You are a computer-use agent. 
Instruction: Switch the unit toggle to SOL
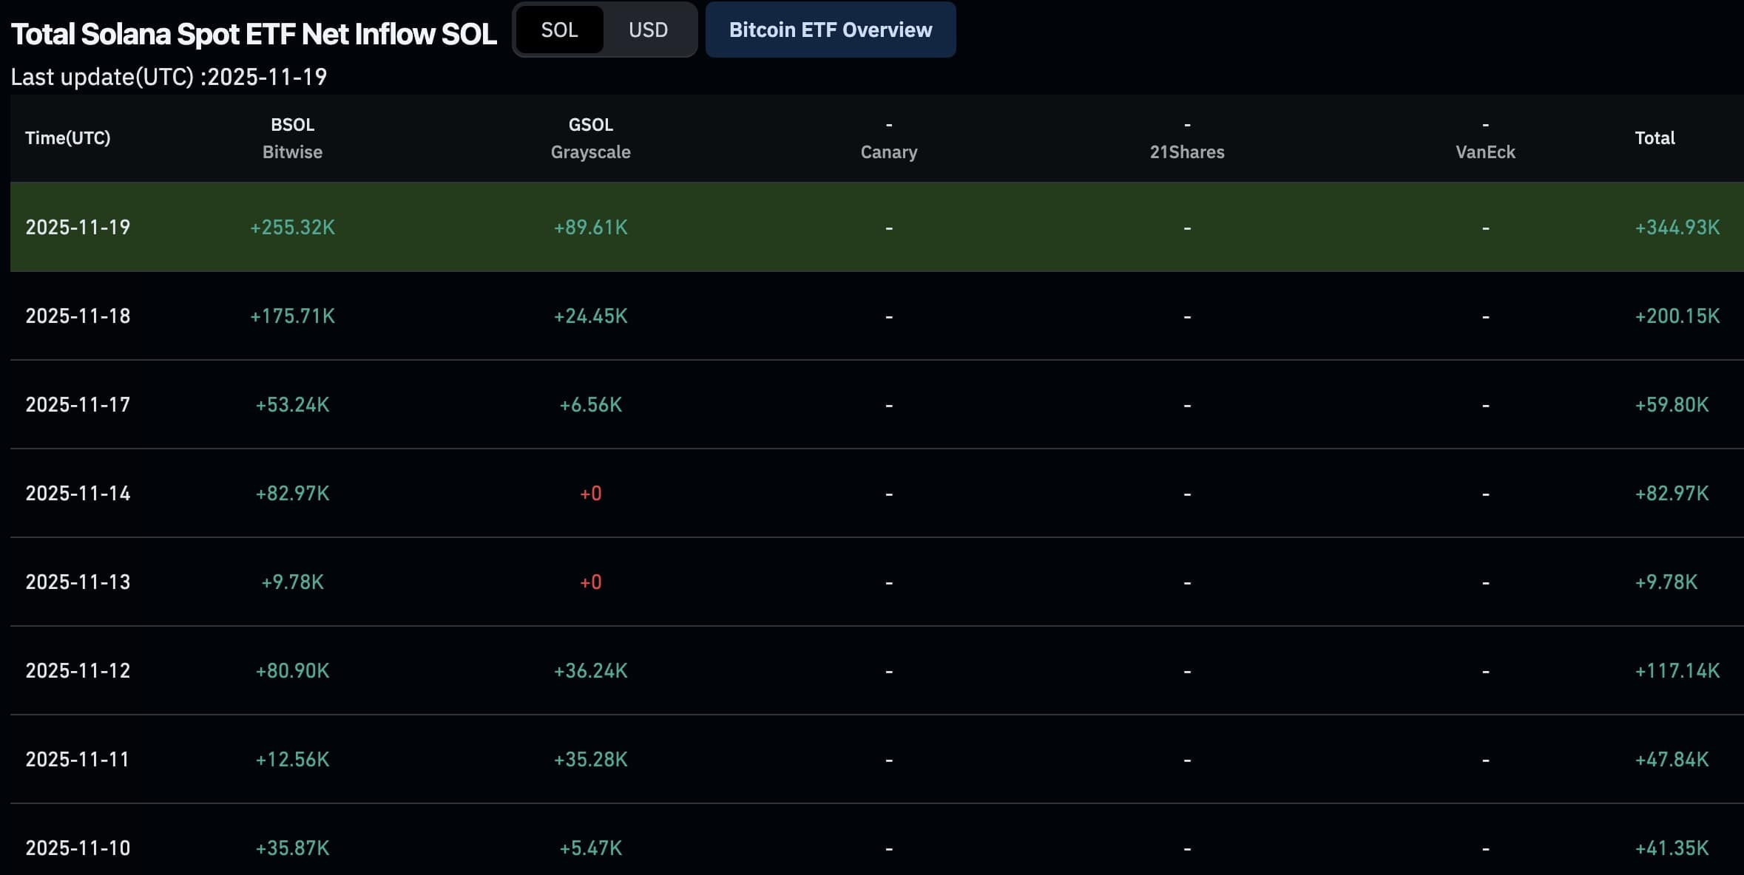pyautogui.click(x=559, y=30)
